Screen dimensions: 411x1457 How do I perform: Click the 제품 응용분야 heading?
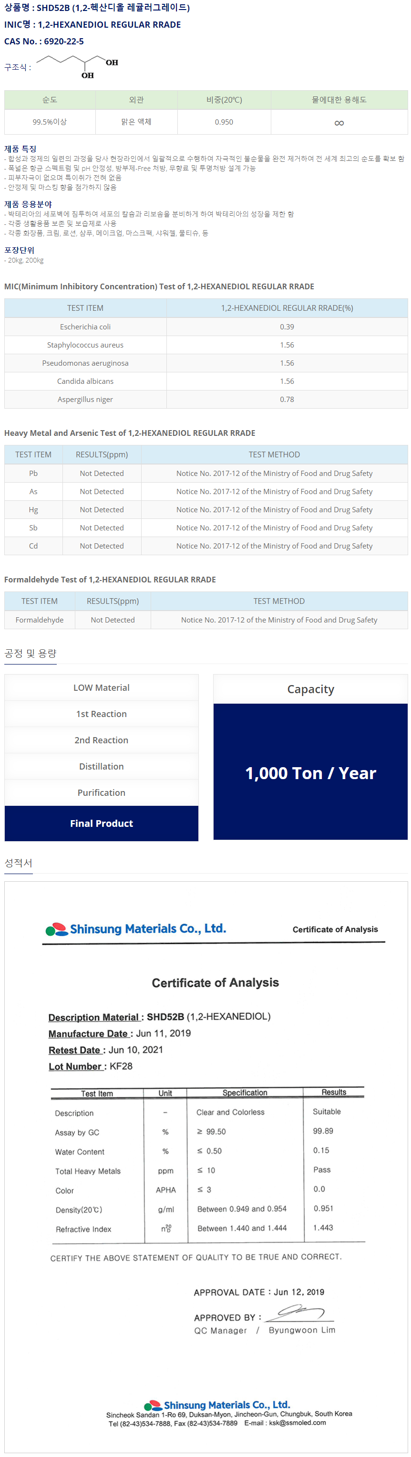coord(28,204)
